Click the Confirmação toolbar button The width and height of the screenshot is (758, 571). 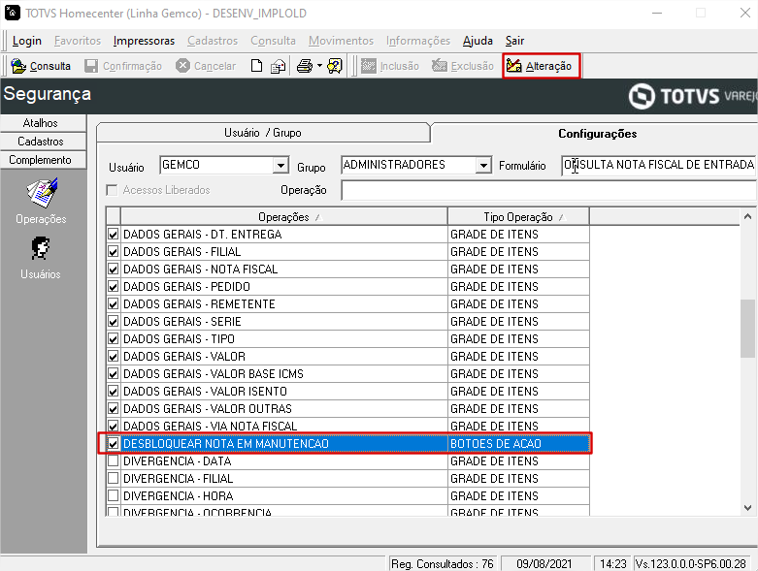click(x=123, y=66)
